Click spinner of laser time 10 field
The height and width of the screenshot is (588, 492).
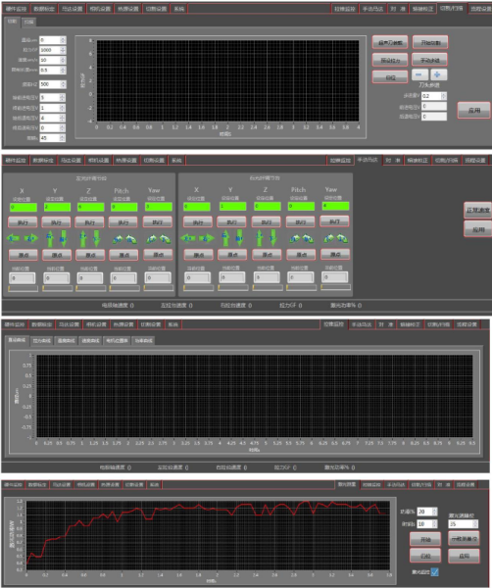(x=434, y=523)
